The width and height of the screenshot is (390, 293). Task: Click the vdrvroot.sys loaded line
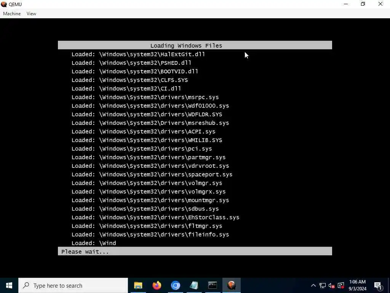pos(150,166)
